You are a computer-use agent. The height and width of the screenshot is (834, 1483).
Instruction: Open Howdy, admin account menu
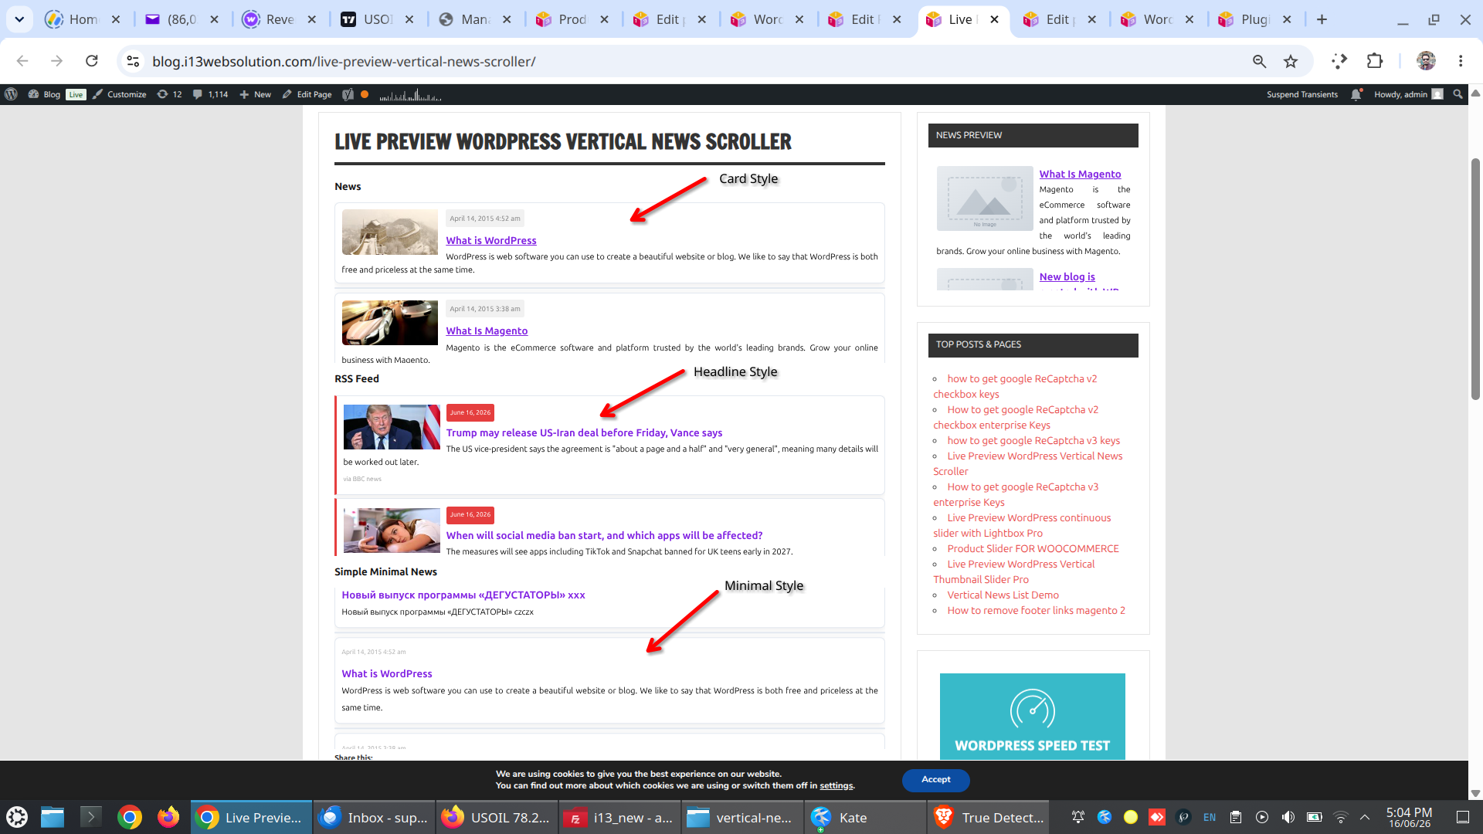1408,94
